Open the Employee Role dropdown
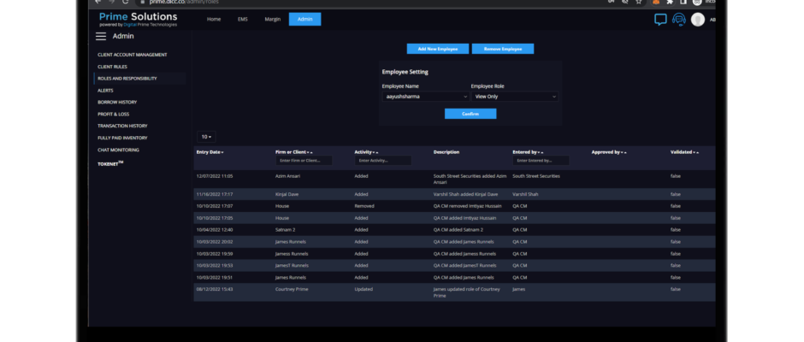Viewport: 804px width, 342px height. coord(515,97)
